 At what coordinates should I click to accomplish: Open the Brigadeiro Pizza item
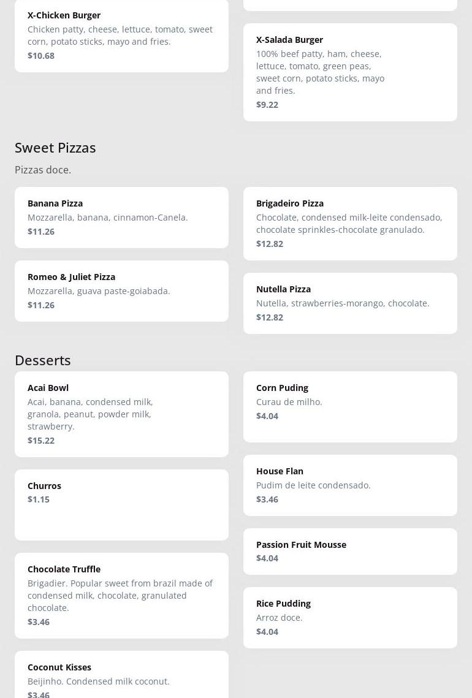coord(350,223)
